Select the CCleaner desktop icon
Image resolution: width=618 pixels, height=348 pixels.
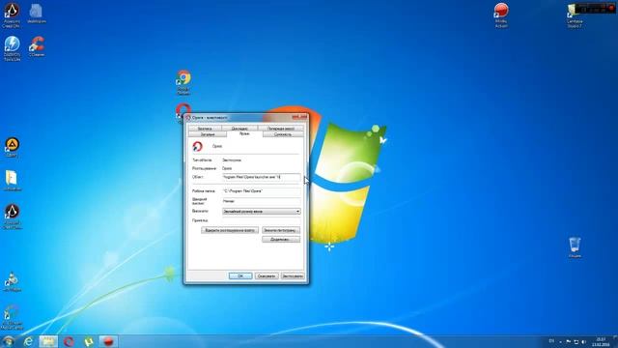coord(37,46)
